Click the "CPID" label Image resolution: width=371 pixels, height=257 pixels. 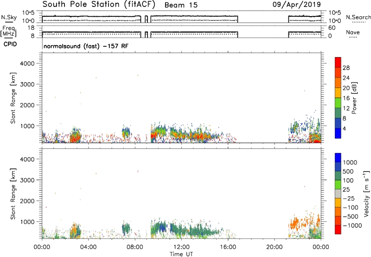(10, 44)
